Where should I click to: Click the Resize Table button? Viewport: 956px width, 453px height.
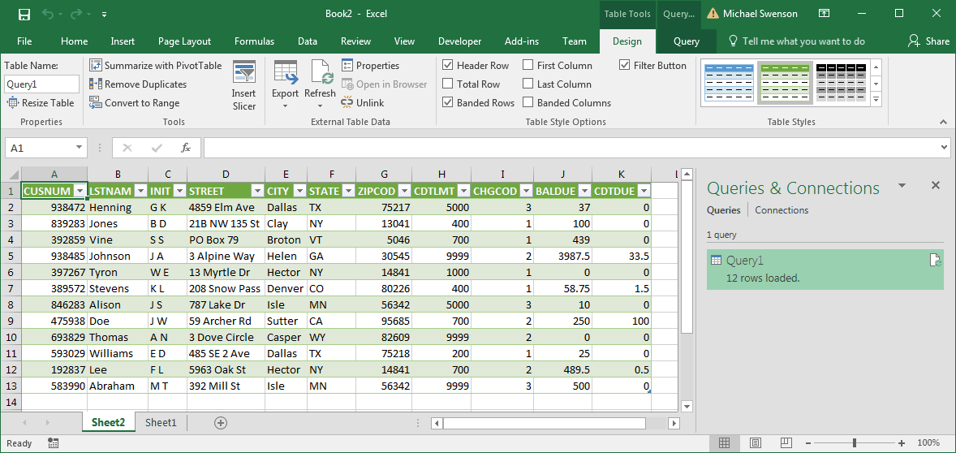pos(41,103)
